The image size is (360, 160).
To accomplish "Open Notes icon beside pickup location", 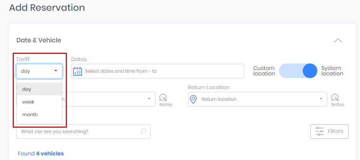I will pos(163,98).
